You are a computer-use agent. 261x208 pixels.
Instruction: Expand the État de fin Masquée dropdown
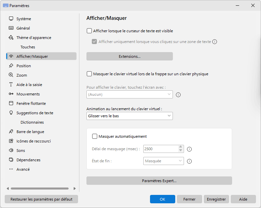click(163, 161)
